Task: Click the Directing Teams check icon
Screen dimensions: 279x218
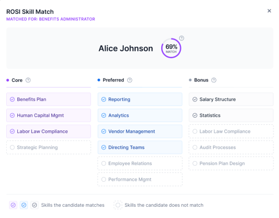Action: click(x=104, y=147)
